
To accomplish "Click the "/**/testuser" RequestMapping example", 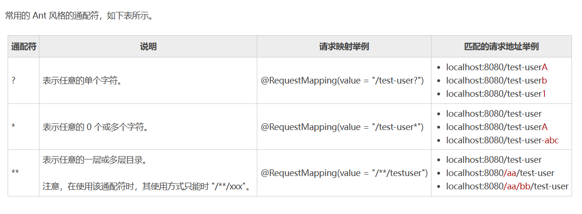I will 344,173.
